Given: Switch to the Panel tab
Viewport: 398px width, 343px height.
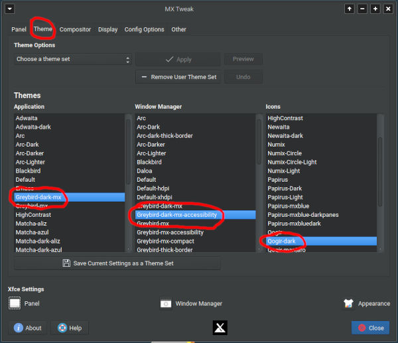Looking at the screenshot, I should [x=19, y=29].
